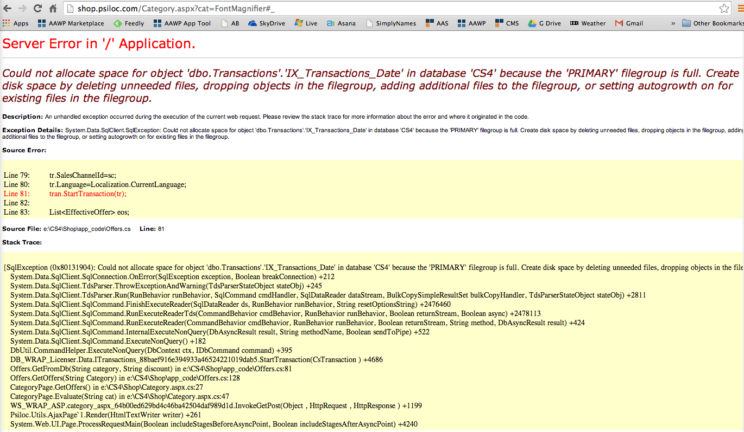Bookmark this page with the star icon
Viewport: 744px width, 432px height.
[724, 9]
